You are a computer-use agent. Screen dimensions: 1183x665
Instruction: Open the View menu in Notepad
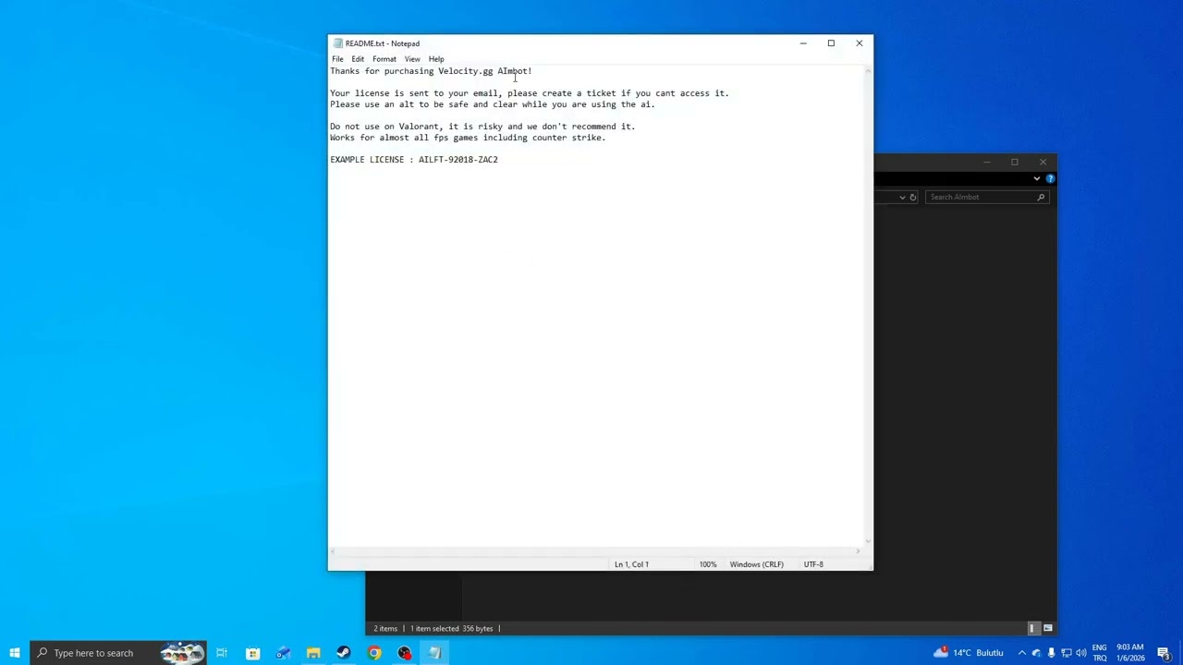[x=412, y=59]
